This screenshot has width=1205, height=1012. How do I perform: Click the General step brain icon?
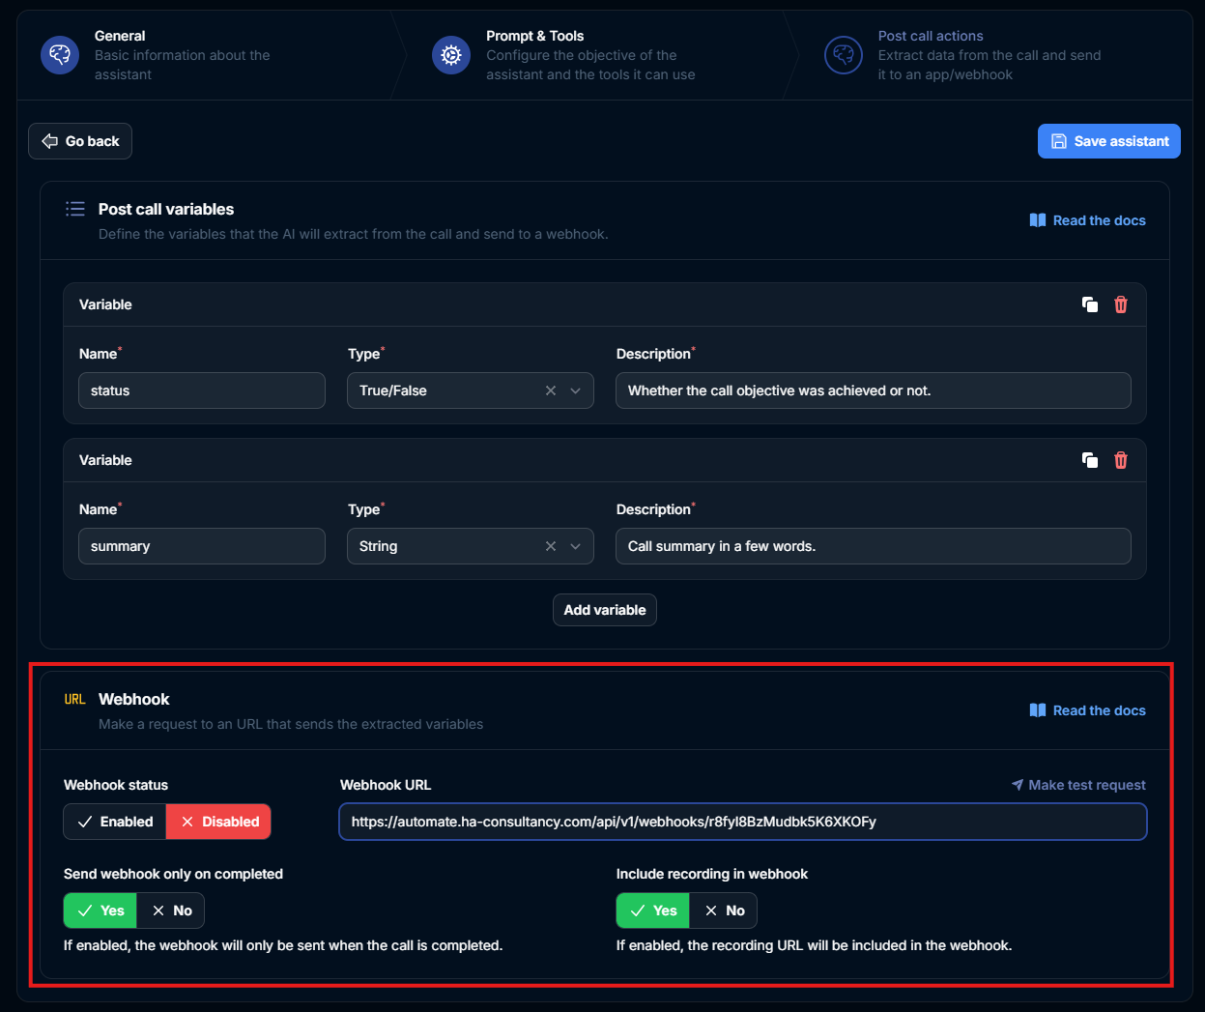tap(59, 55)
